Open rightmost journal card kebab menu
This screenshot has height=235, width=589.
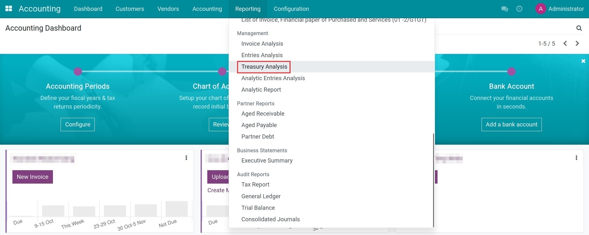[576, 158]
